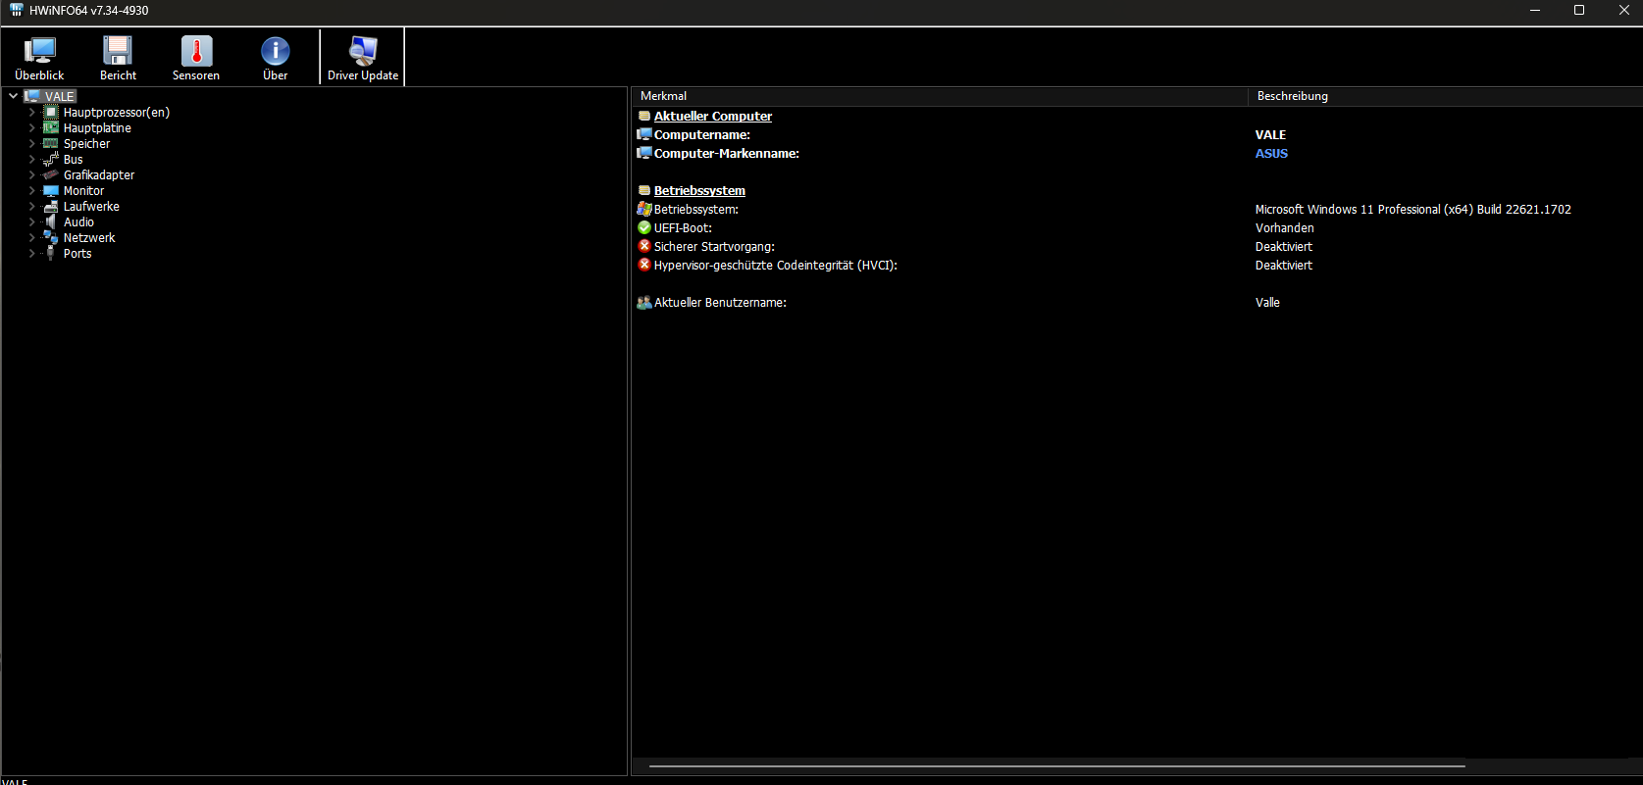Select the Grafikadapter tree item
This screenshot has height=785, width=1643.
[99, 174]
